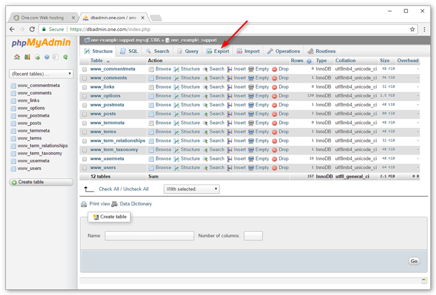Click the browser address bar URL
This screenshot has width=436, height=295.
(110, 29)
